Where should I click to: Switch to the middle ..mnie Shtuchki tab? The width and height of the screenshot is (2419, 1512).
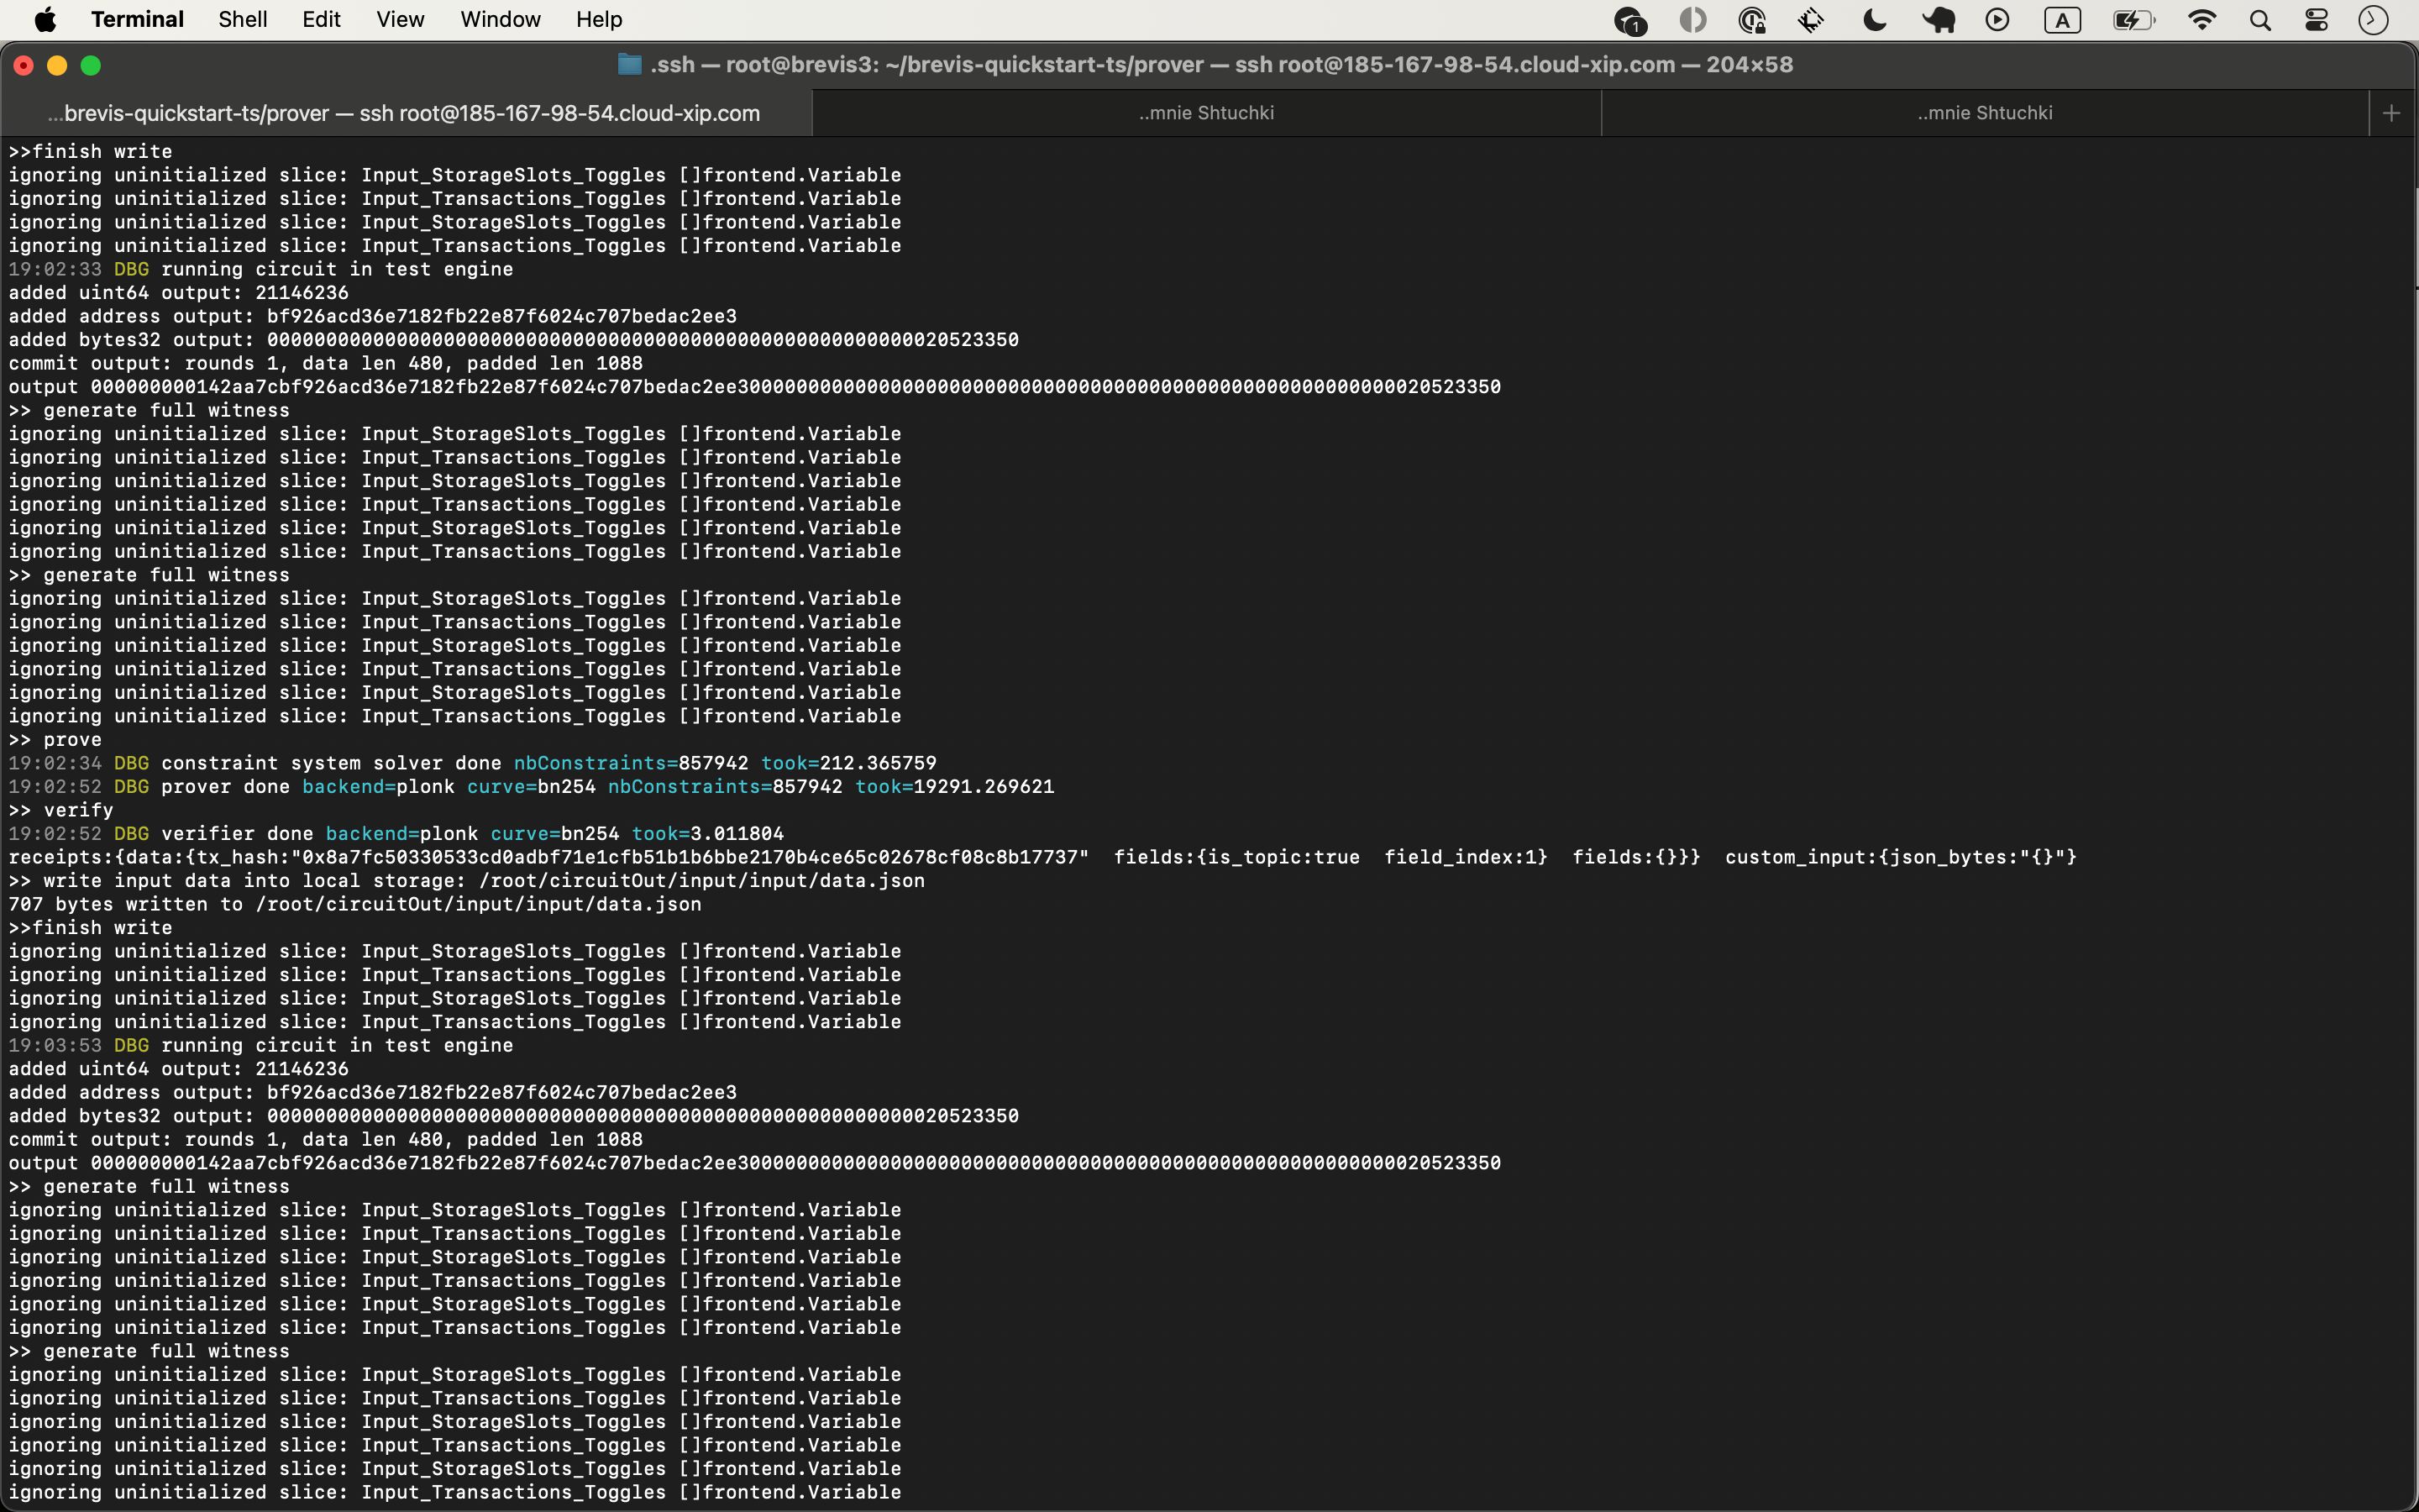[1206, 113]
